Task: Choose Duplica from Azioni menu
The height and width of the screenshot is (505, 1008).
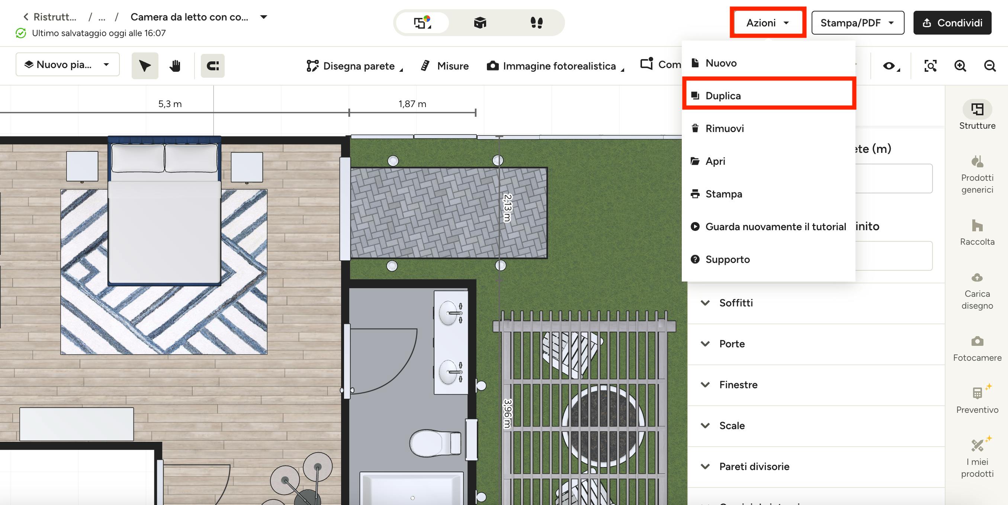Action: pyautogui.click(x=768, y=96)
